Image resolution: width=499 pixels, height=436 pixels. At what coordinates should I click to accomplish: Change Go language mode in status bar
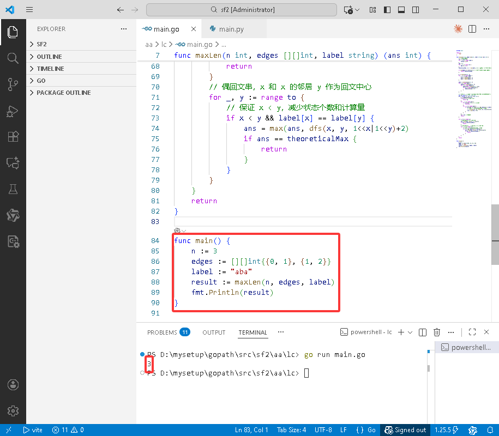pyautogui.click(x=371, y=430)
